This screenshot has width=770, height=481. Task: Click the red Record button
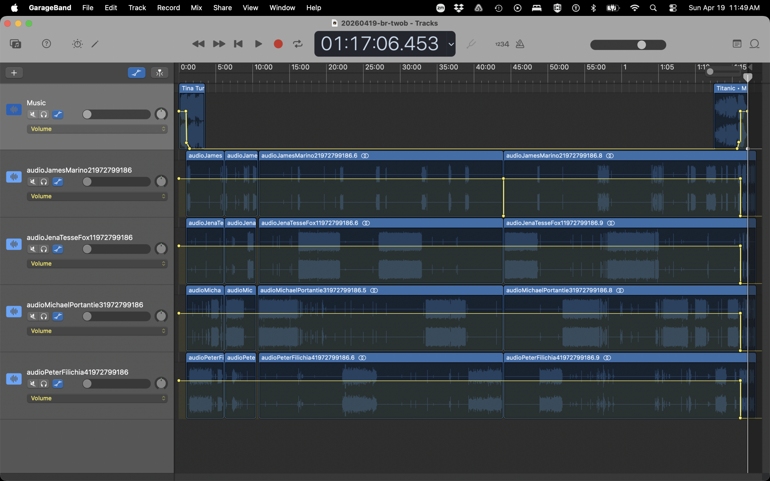[278, 44]
